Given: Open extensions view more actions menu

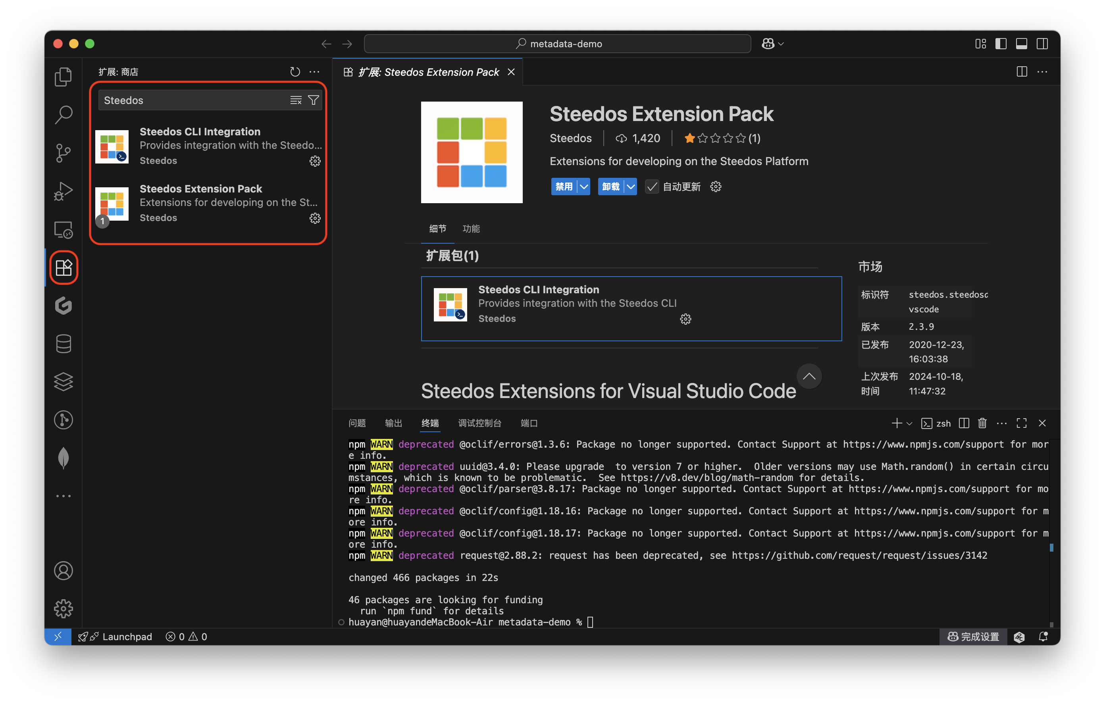Looking at the screenshot, I should (314, 72).
